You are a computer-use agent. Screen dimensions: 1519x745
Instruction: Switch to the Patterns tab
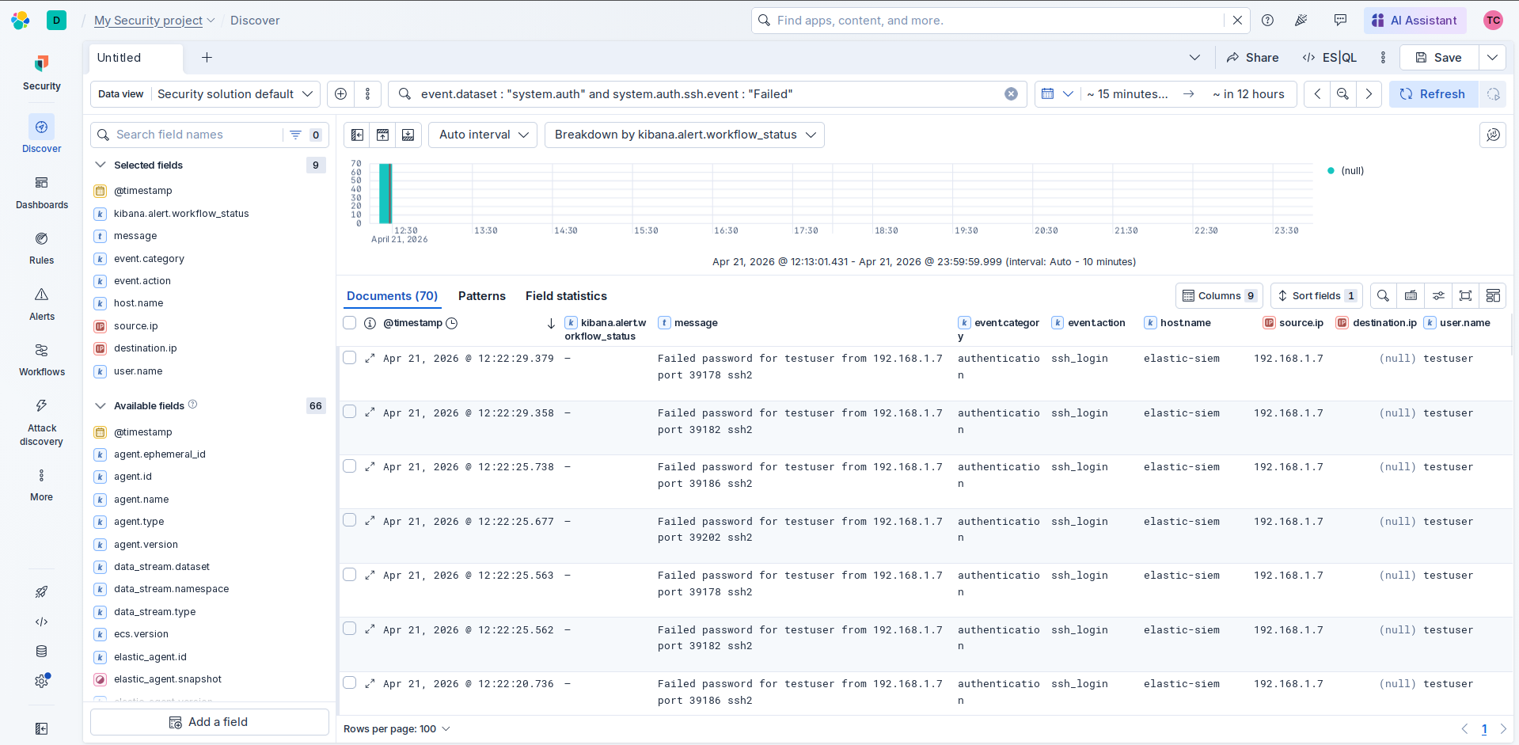point(481,296)
